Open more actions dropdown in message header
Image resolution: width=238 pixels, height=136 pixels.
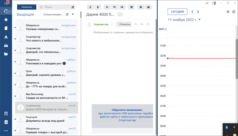point(153,24)
